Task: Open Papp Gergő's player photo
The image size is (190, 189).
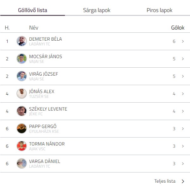Action: click(22, 128)
